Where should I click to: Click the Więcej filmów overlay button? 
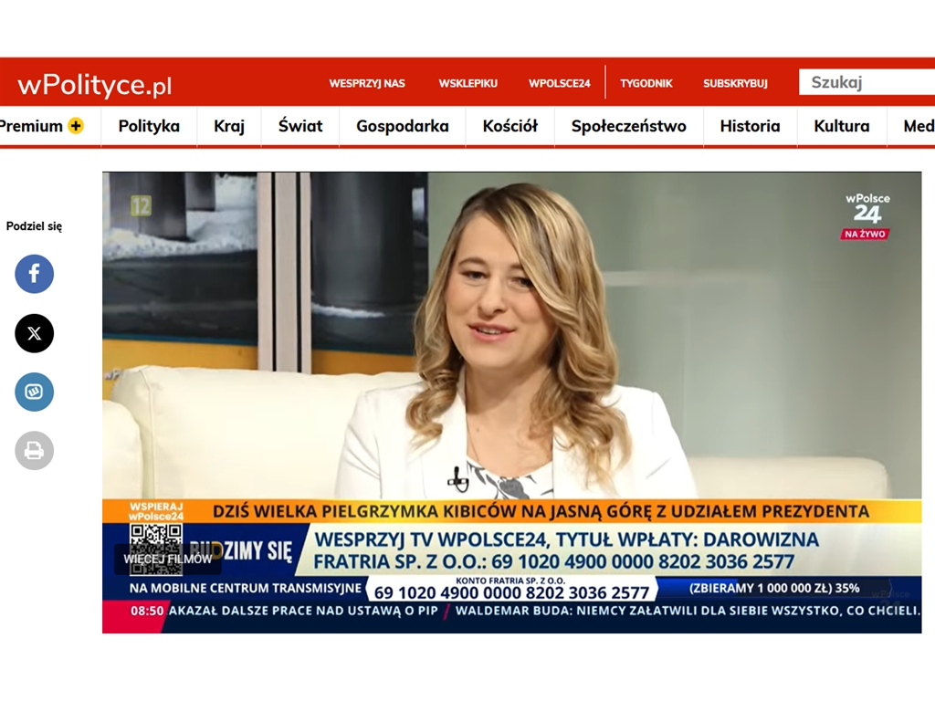pyautogui.click(x=168, y=559)
